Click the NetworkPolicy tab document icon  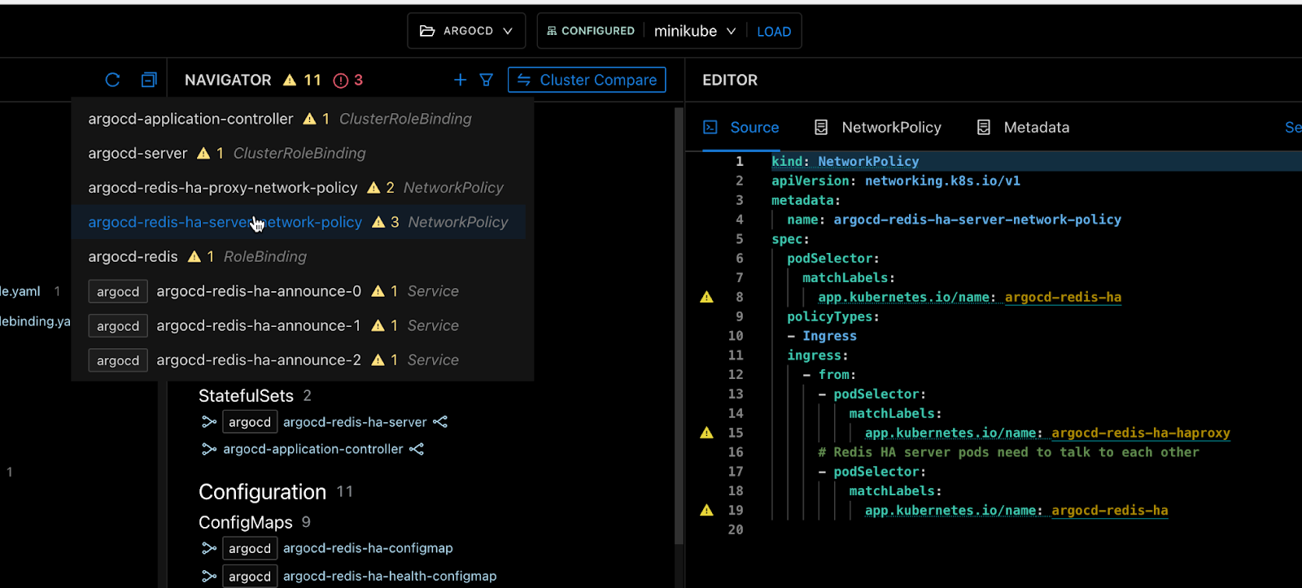point(821,127)
